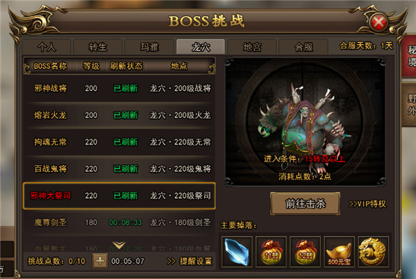Switch to the 转生 tab

98,47
